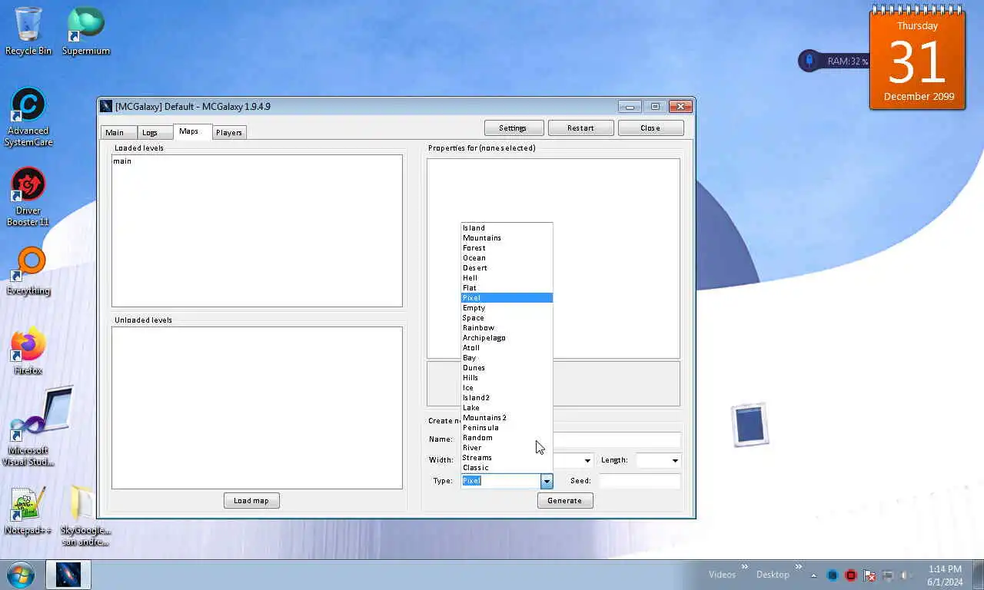This screenshot has width=984, height=590.
Task: Select Lake map type
Action: coord(507,408)
